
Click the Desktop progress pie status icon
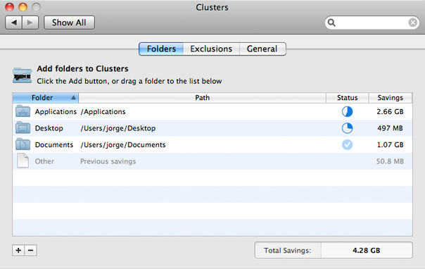(347, 128)
